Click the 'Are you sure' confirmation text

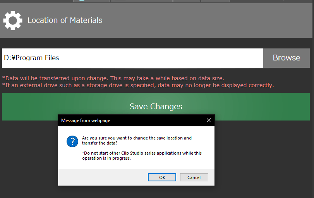point(137,140)
